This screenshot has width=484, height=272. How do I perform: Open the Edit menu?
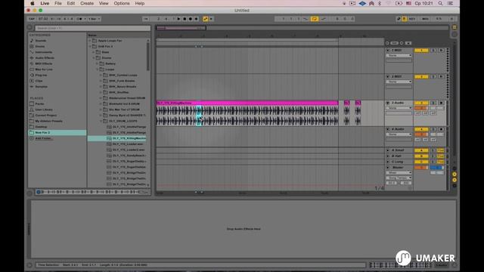(x=70, y=3)
